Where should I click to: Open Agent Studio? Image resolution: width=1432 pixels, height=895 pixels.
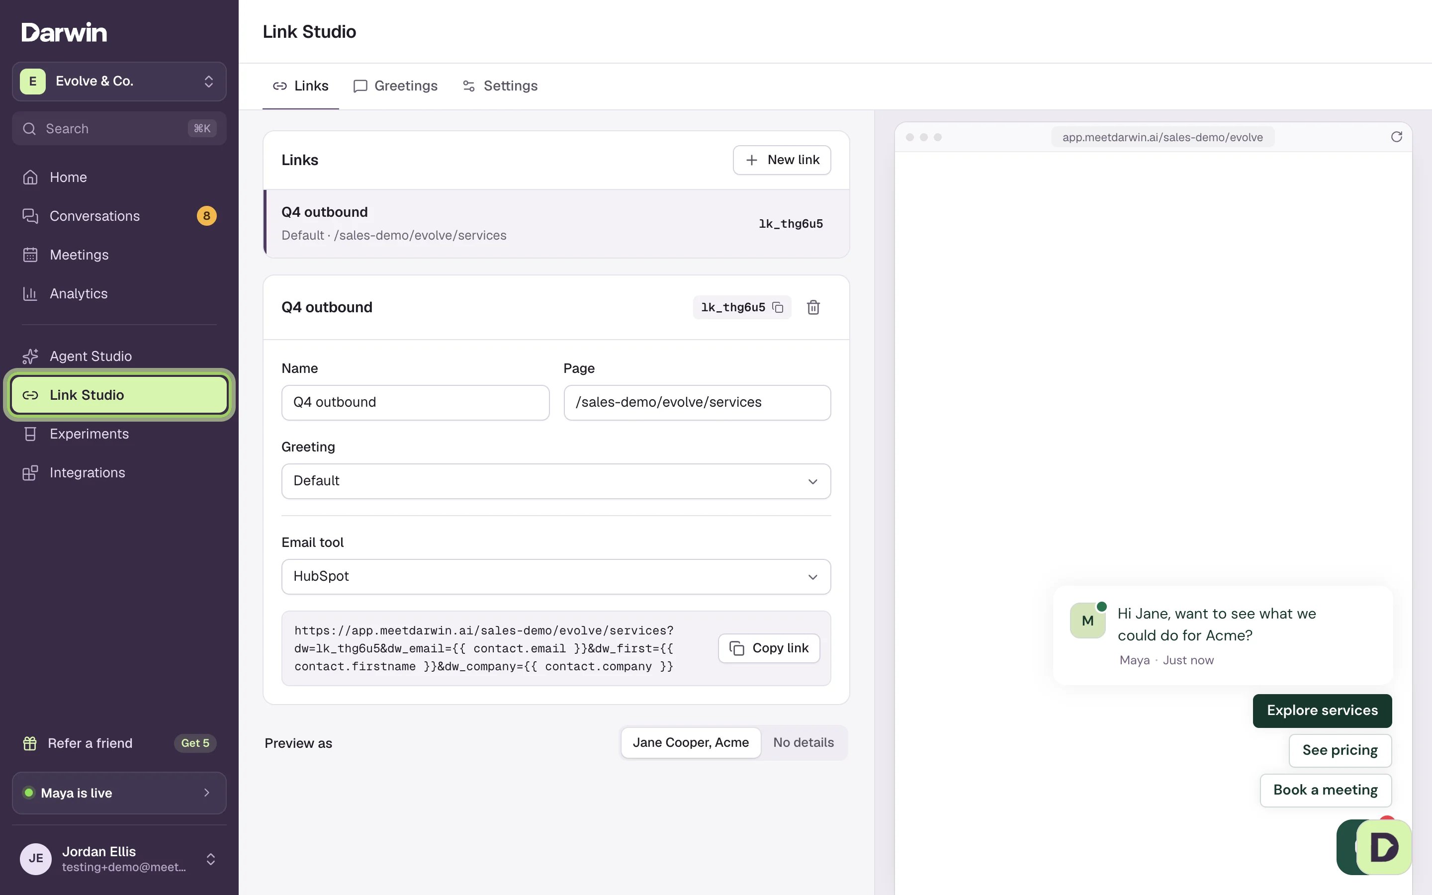click(119, 357)
